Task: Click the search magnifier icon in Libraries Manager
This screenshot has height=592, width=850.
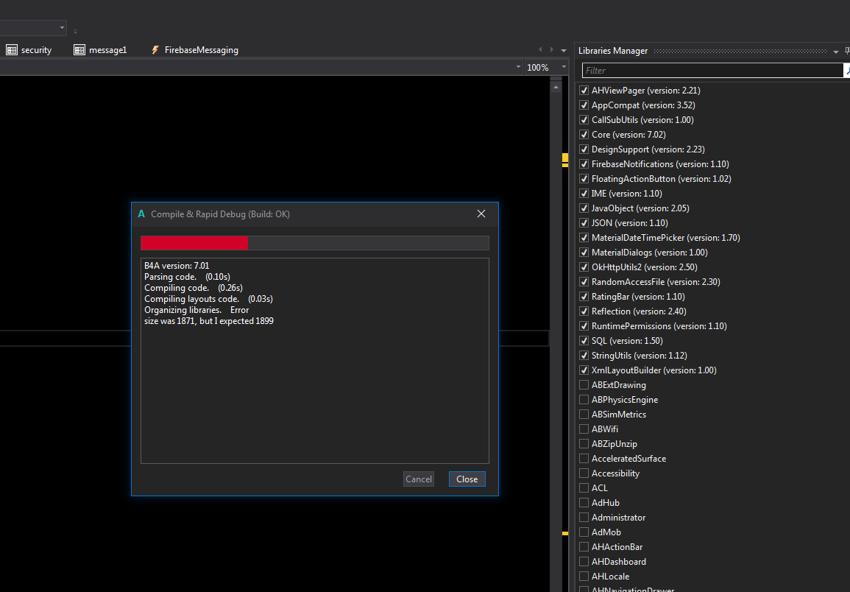Action: pos(846,71)
